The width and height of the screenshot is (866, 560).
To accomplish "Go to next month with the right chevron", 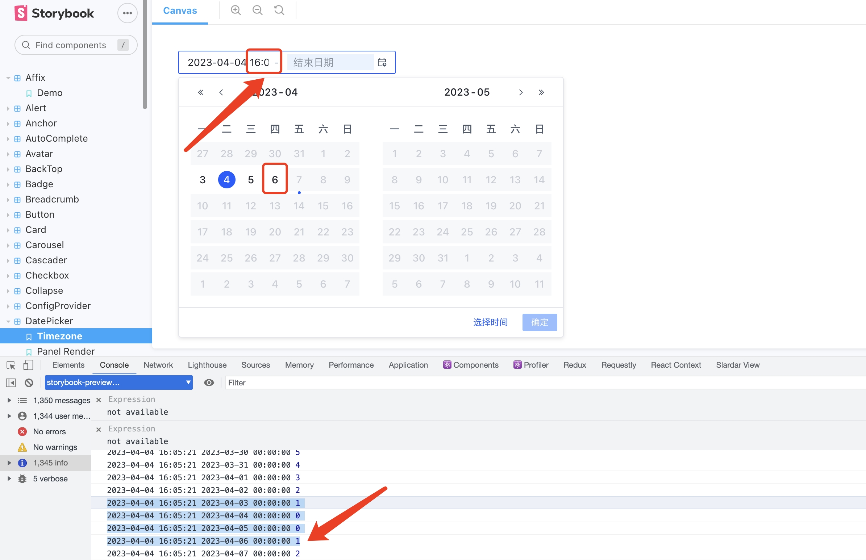I will 521,92.
